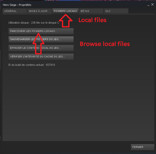Image resolution: width=156 pixels, height=154 pixels.
Task: Click EFFACER LE CONTENU LOCAL DU JEU
Action: tap(41, 48)
